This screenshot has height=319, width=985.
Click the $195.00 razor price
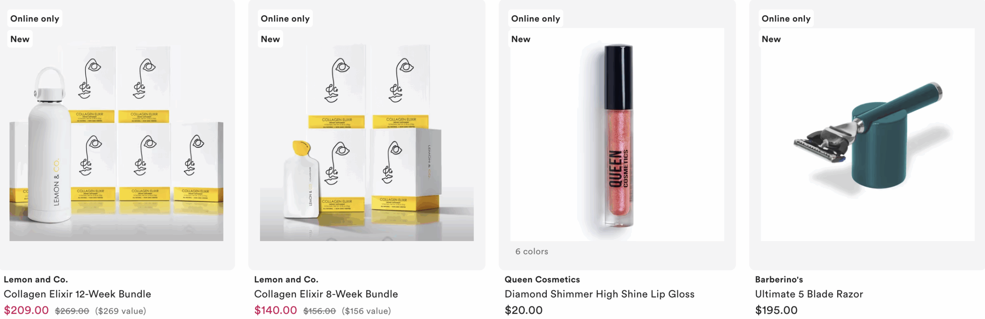click(776, 310)
